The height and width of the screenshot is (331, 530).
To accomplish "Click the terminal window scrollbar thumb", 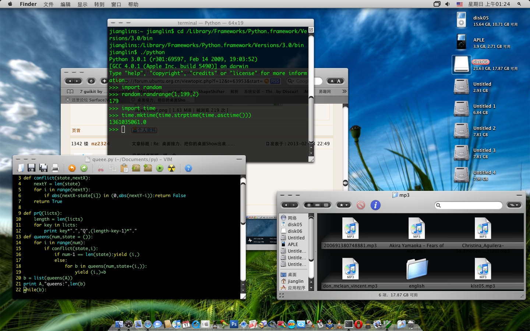I will click(x=311, y=119).
